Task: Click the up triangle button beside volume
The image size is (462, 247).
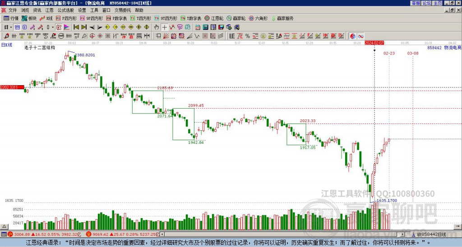Action: (x=4, y=226)
